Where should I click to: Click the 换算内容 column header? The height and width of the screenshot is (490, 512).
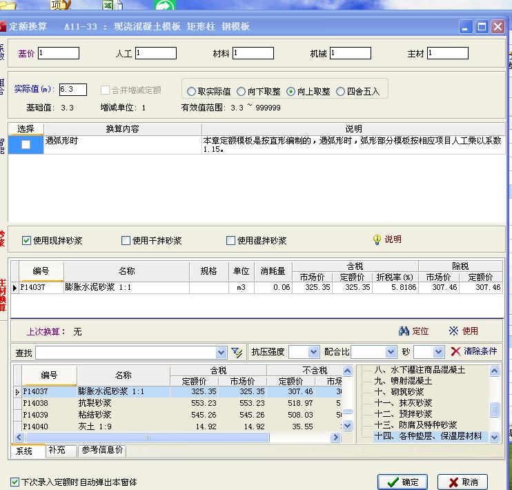pos(122,128)
